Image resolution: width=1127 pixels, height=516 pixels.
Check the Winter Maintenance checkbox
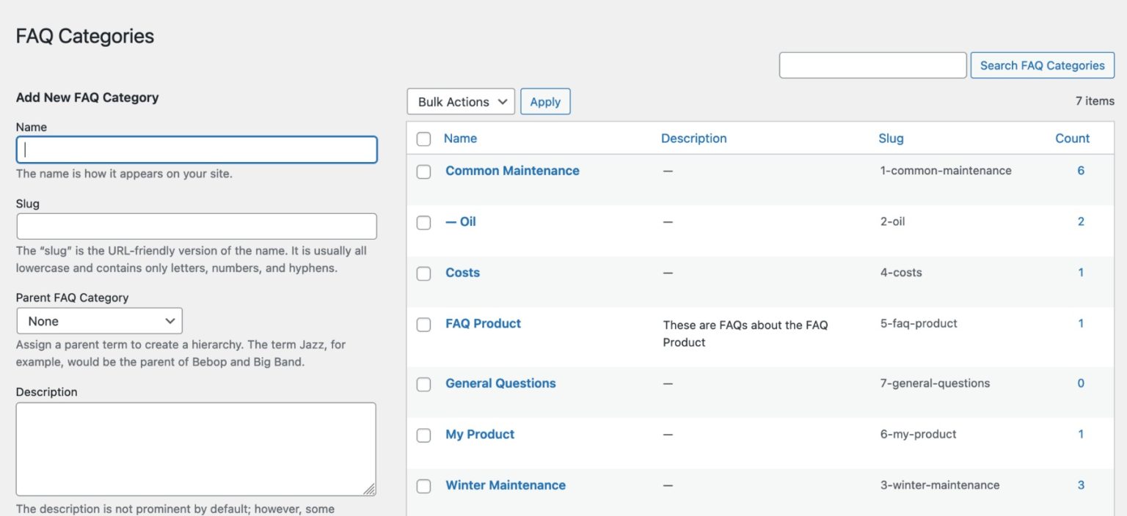[x=423, y=485]
